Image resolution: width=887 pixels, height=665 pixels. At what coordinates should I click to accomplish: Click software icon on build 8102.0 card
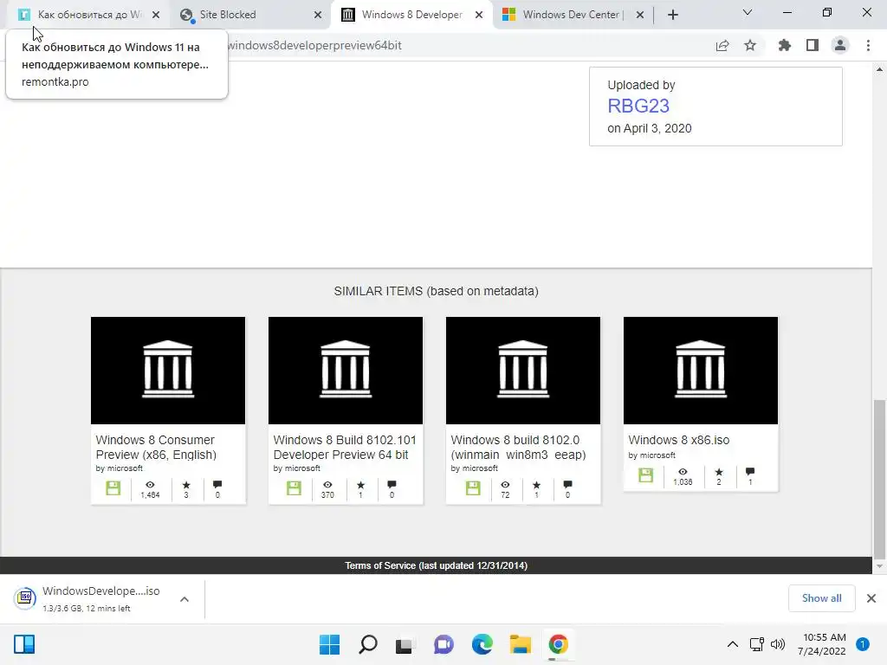(x=473, y=488)
